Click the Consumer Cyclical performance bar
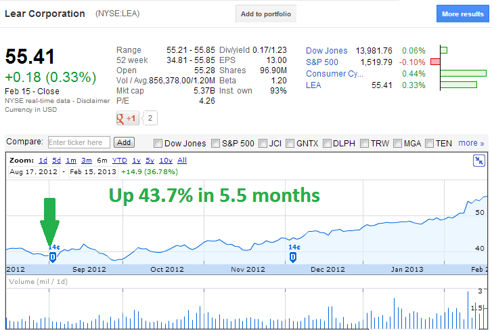Screen dimensions: 492x330 463,73
